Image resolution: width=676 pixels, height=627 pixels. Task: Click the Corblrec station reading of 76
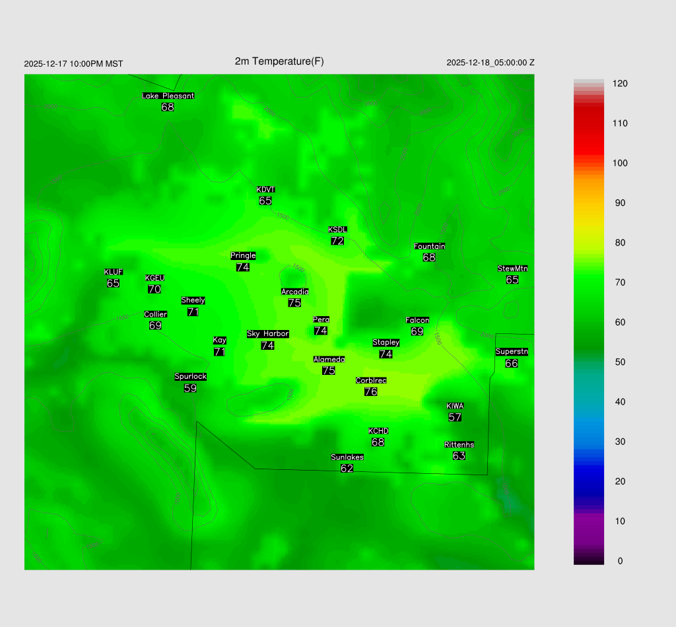[x=371, y=391]
